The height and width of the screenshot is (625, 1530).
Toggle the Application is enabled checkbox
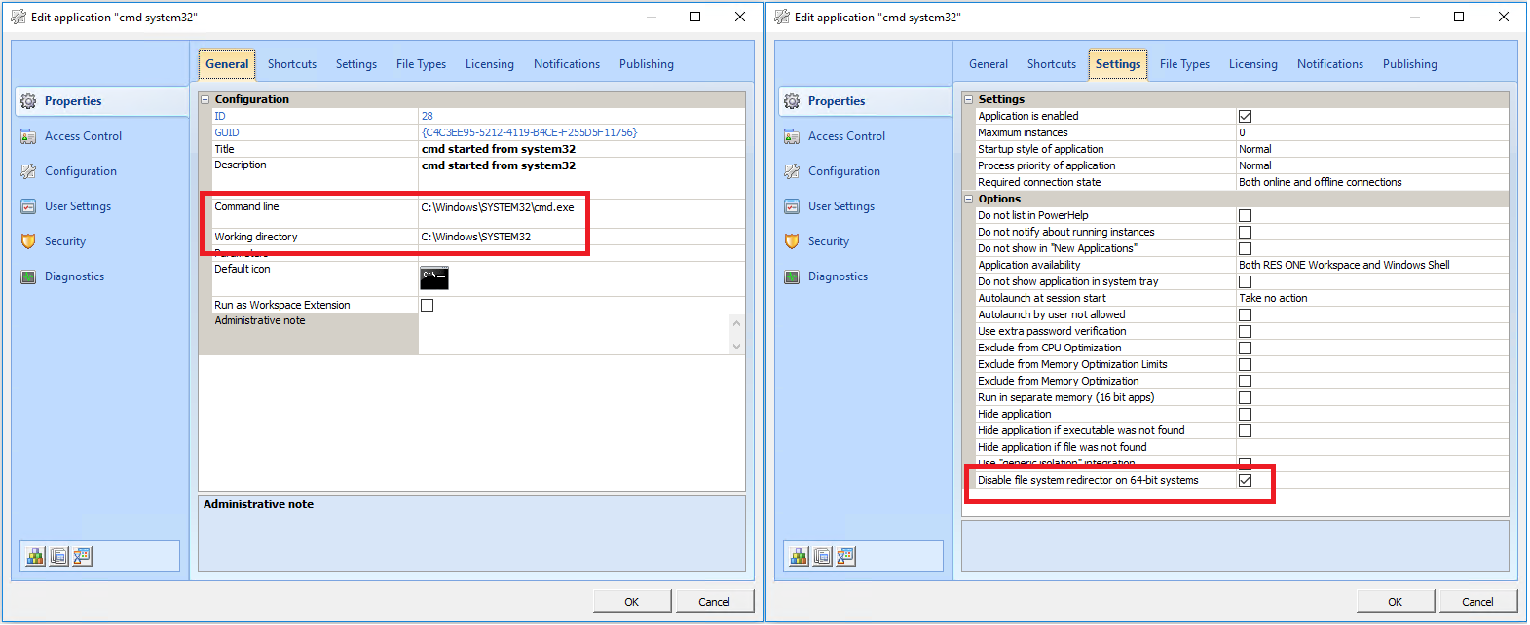[x=1245, y=116]
